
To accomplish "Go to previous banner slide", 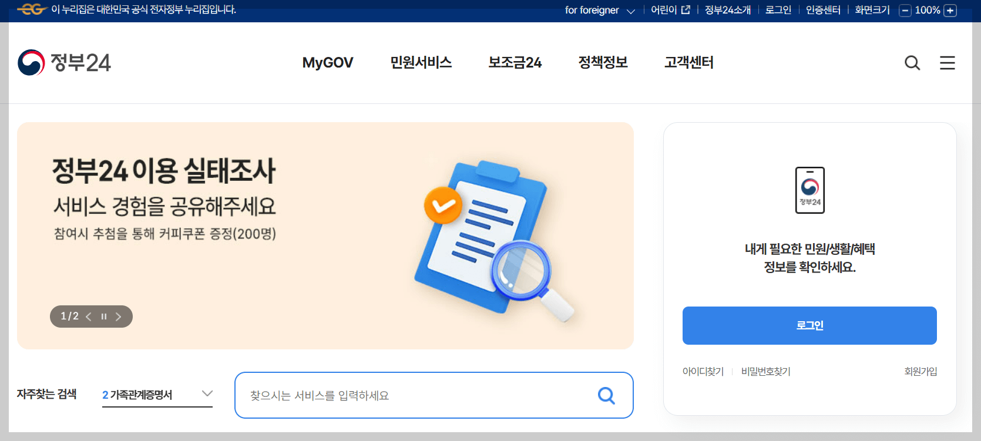I will (x=89, y=317).
